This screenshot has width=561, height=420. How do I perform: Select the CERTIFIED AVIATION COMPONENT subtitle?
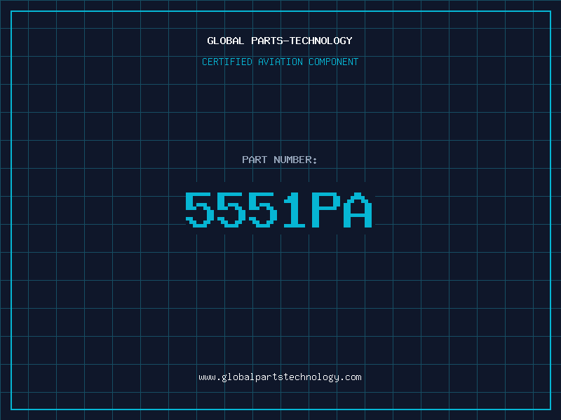pos(280,62)
